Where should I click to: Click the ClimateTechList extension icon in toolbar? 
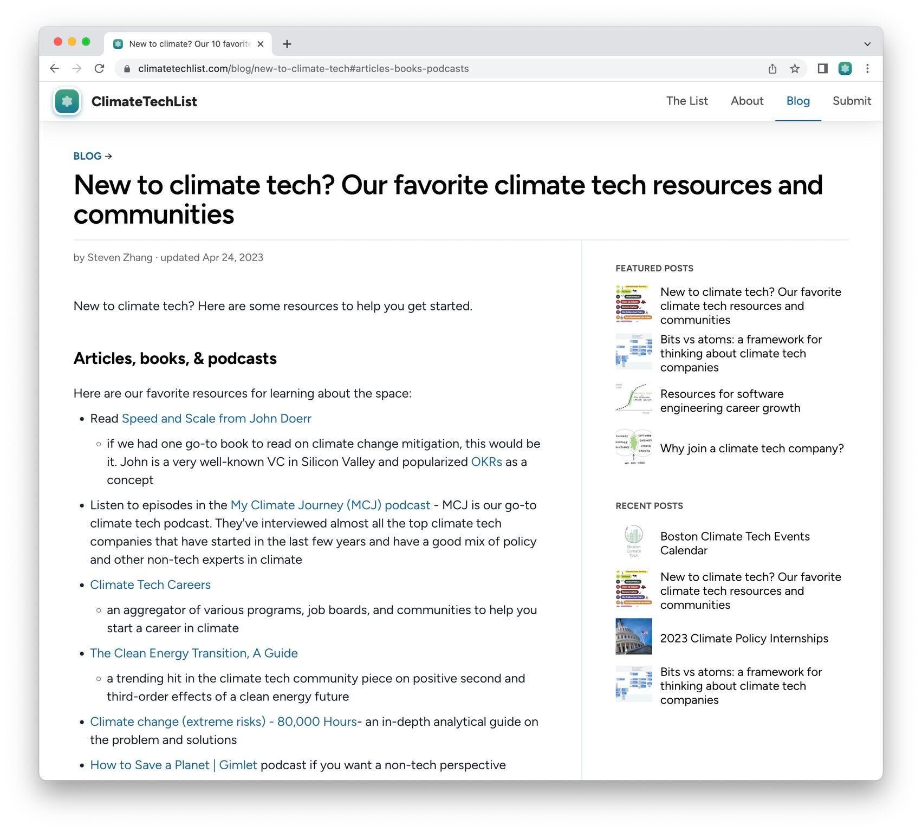point(845,68)
